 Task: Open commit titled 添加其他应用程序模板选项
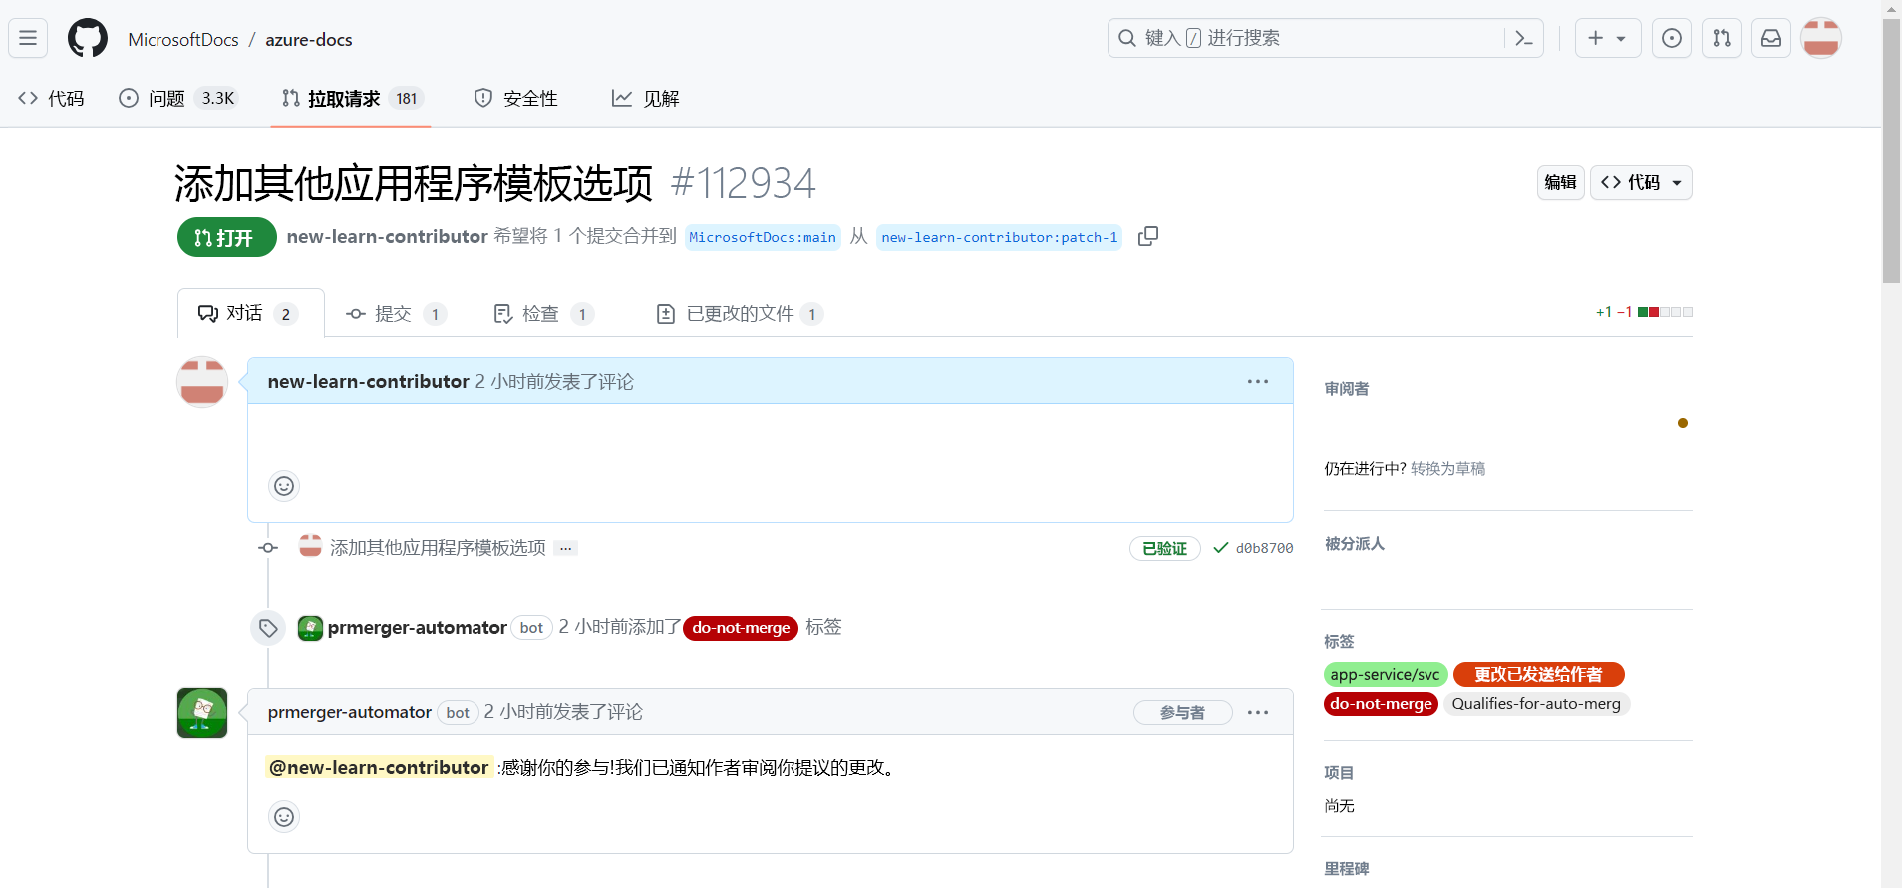[438, 548]
